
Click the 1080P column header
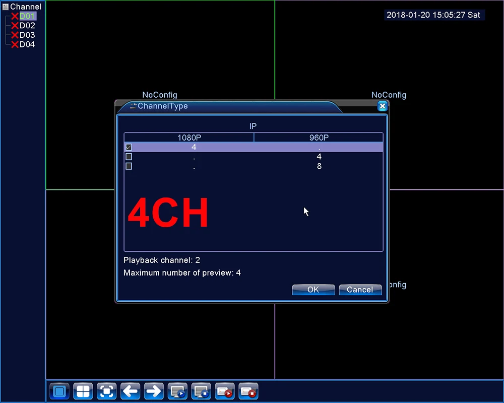click(189, 138)
